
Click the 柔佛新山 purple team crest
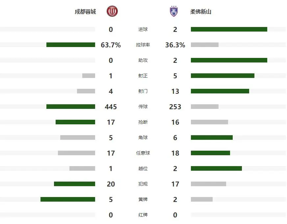tap(173, 12)
